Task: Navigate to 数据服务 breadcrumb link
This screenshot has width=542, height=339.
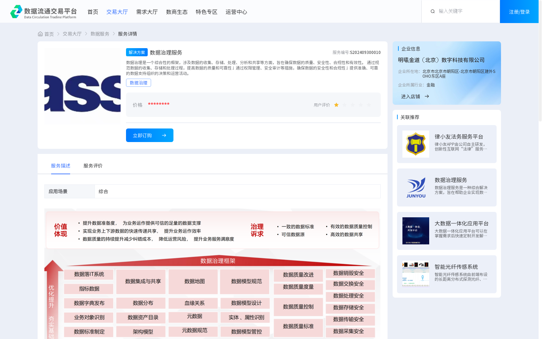Action: coord(100,34)
